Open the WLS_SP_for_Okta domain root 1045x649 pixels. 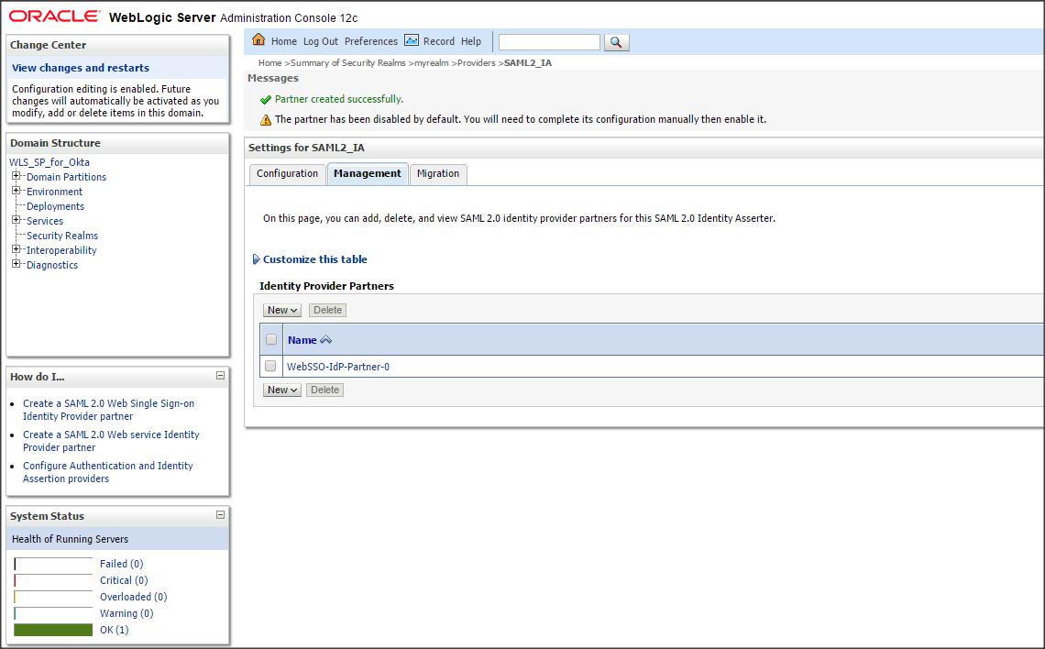(x=49, y=162)
